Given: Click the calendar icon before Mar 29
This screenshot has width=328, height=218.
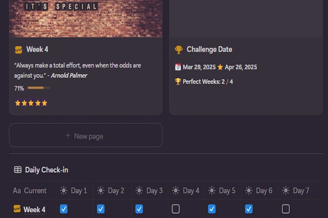Looking at the screenshot, I should [178, 67].
